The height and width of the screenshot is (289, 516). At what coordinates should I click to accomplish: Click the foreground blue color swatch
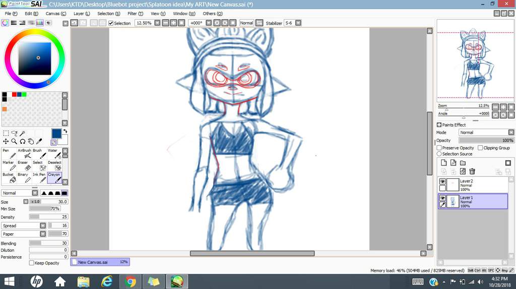click(x=56, y=133)
